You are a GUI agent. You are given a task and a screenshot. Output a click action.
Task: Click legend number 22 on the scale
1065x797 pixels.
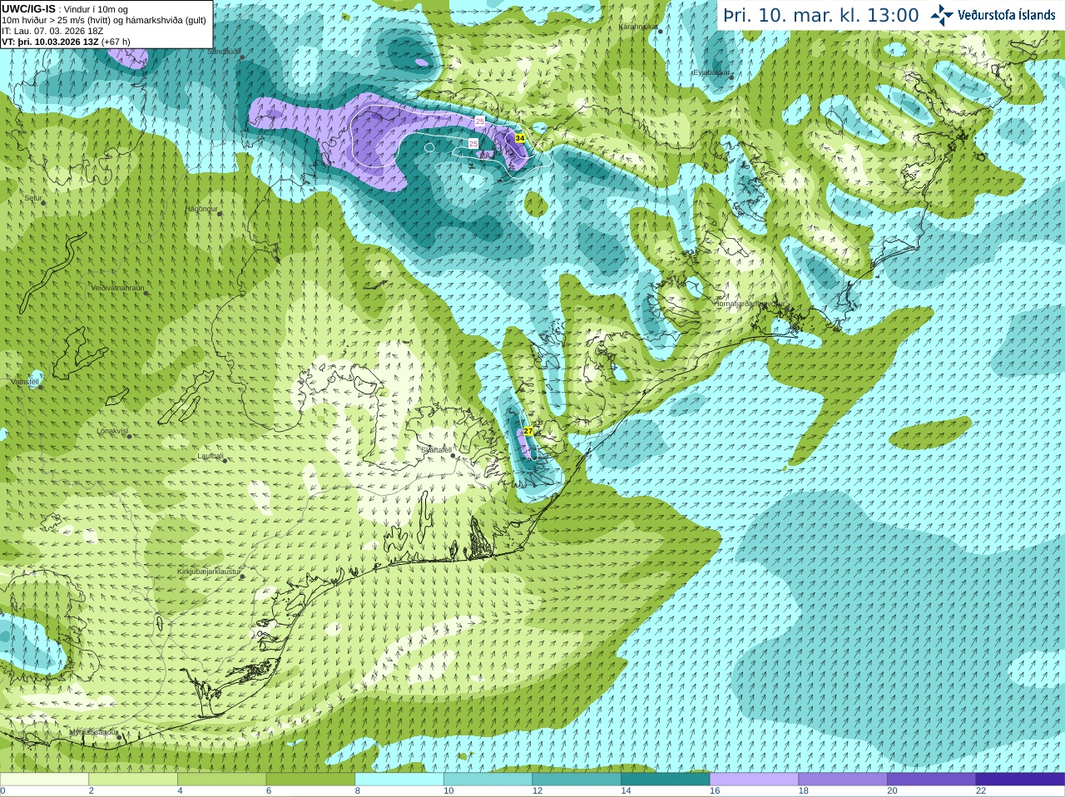point(981,791)
